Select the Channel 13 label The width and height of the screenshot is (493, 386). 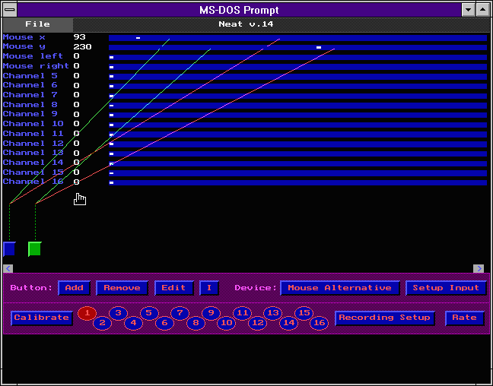(x=33, y=153)
